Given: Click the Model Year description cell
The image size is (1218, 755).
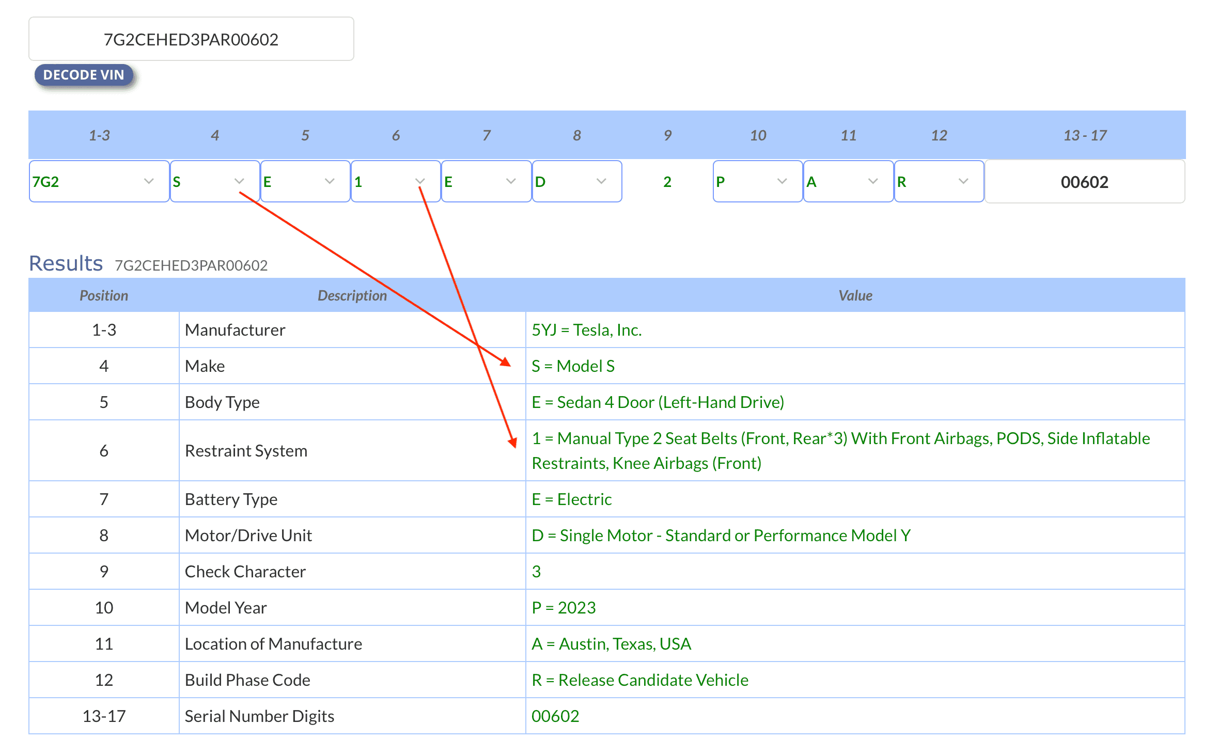Looking at the screenshot, I should pos(352,608).
